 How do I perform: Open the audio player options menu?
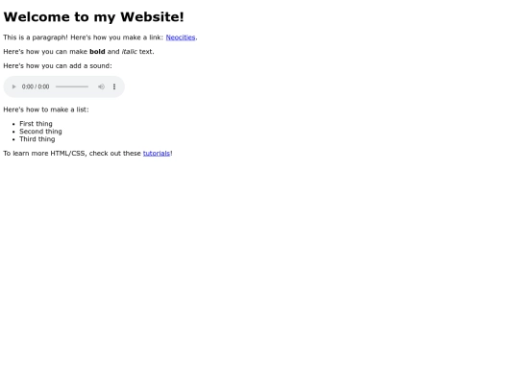114,86
